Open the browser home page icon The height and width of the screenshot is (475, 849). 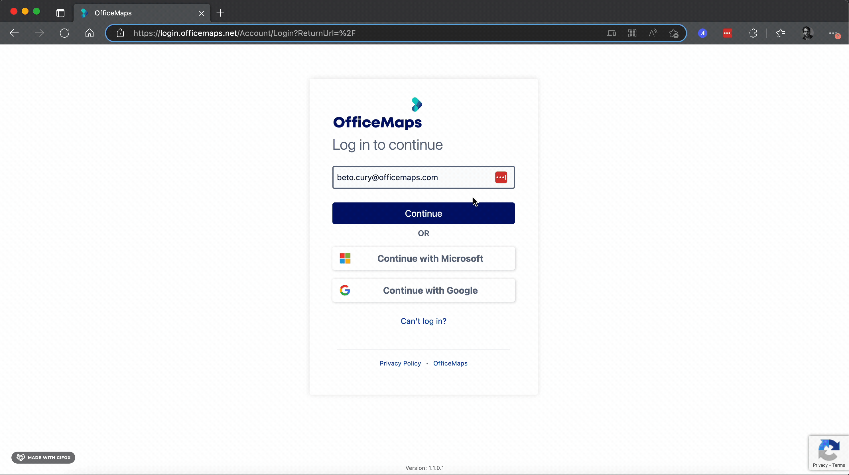pos(89,33)
